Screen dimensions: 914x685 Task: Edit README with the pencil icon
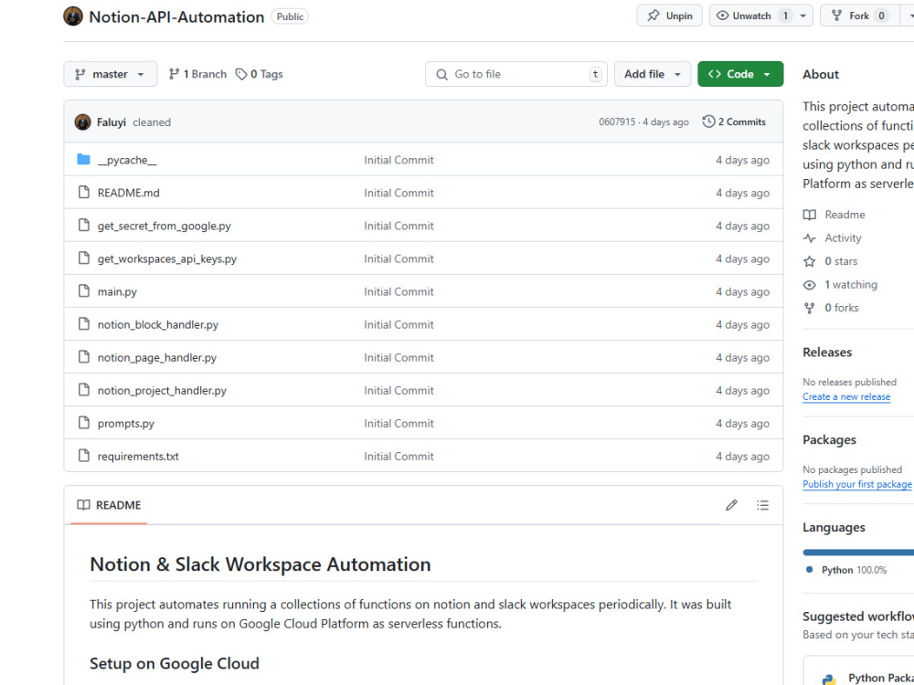click(x=731, y=505)
